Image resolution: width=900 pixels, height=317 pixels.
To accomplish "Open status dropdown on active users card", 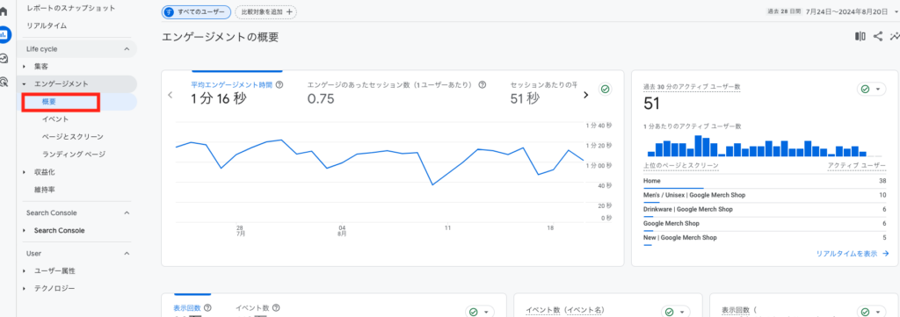I will (x=871, y=89).
